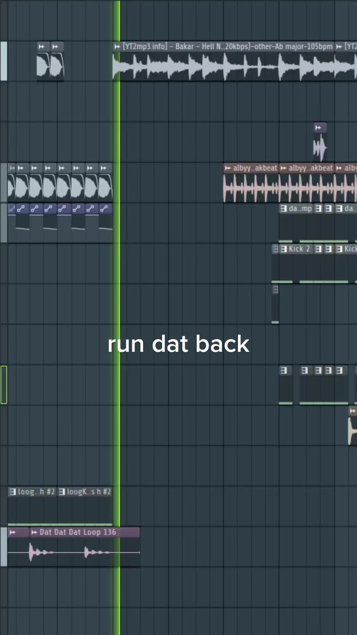
Task: Select the pink albyy..akbeat waveform
Action: coord(290,188)
